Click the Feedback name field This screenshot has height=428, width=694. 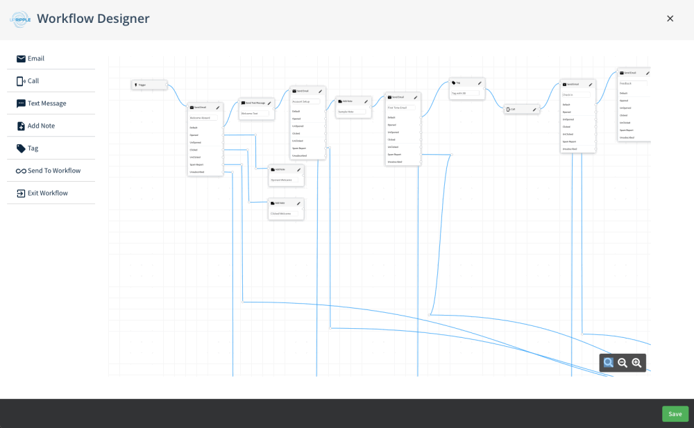pyautogui.click(x=633, y=83)
